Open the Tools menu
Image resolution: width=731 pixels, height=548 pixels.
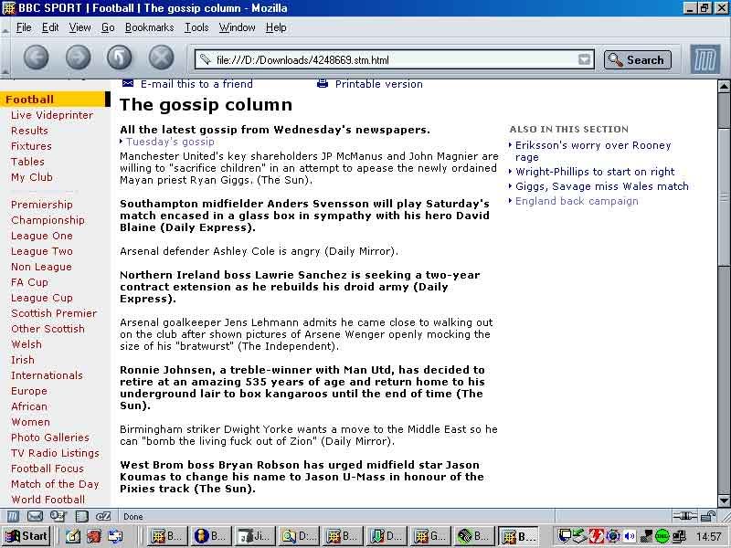point(196,27)
